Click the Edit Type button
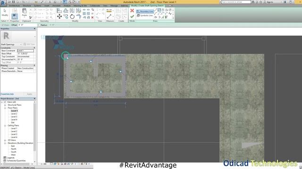Image resolution: width=302 pixels, height=169 pixels. [x=29, y=45]
